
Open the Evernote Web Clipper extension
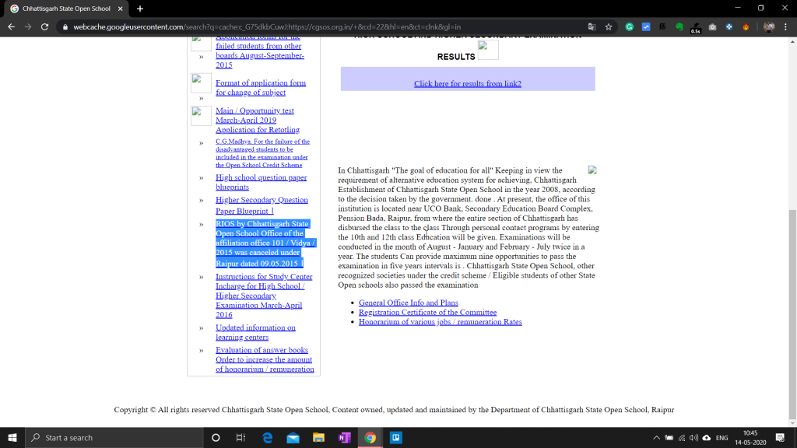(679, 27)
